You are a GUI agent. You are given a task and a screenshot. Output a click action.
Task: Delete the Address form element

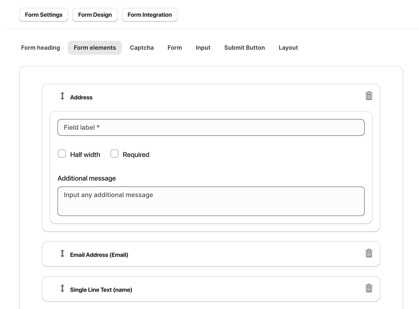(369, 96)
